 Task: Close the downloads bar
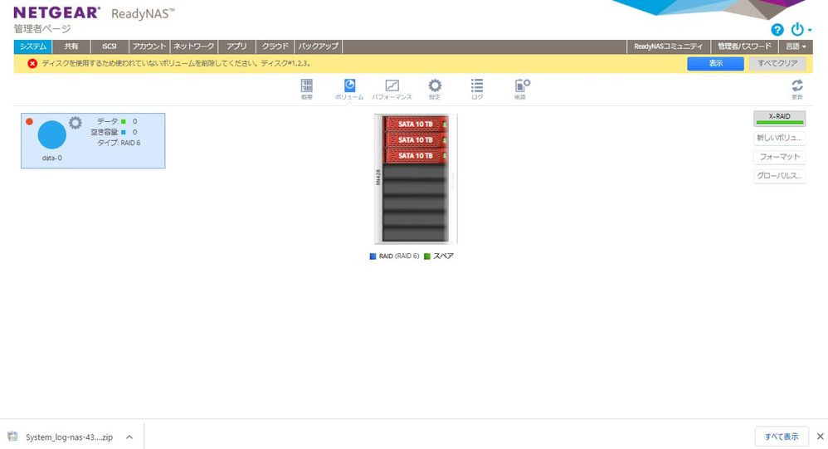tap(820, 437)
